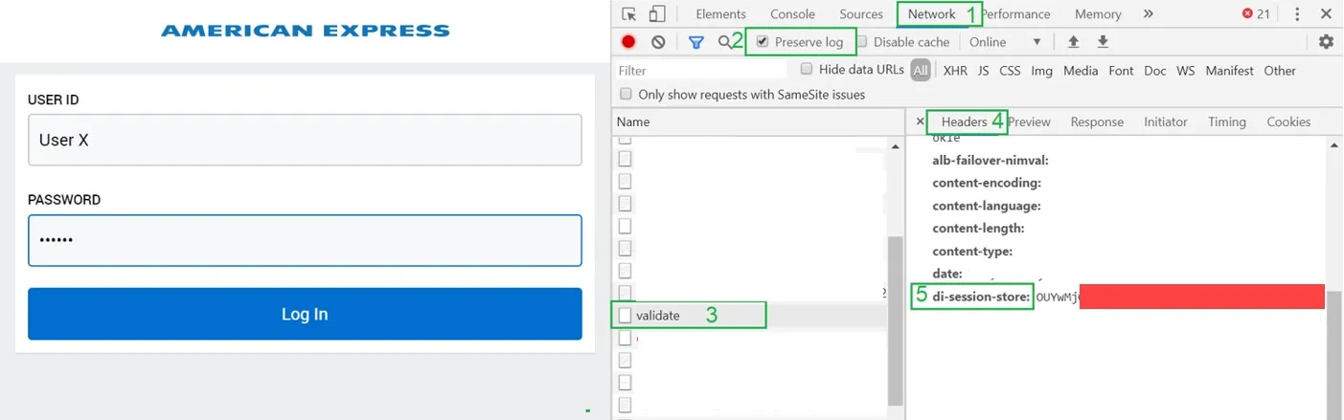
Task: Open the Response tab
Action: 1097,122
